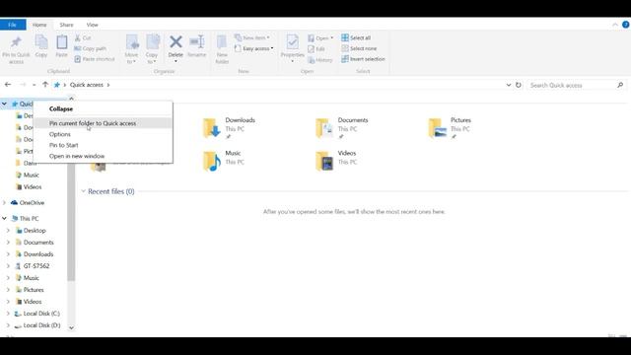This screenshot has height=355, width=631.
Task: Open the New item dropdown
Action: 252,37
